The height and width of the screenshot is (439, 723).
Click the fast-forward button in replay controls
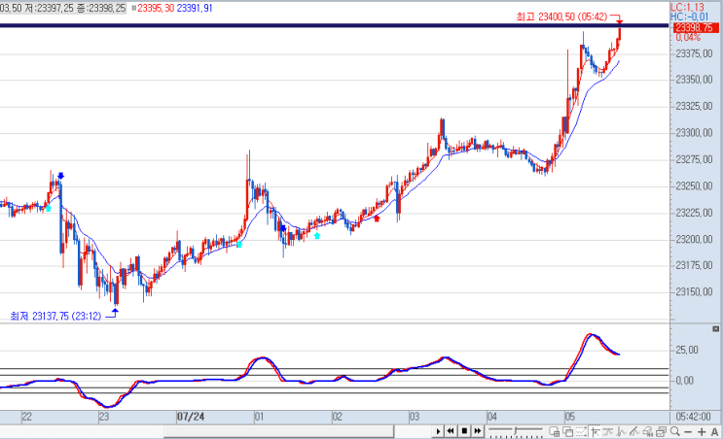(478, 431)
